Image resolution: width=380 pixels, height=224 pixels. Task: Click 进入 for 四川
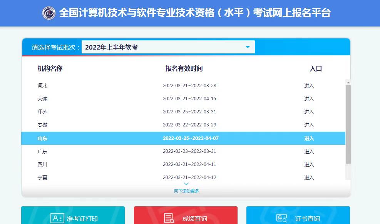309,164
